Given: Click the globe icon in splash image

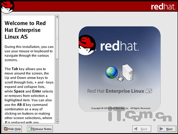Looking at the screenshot, I should [112, 73].
